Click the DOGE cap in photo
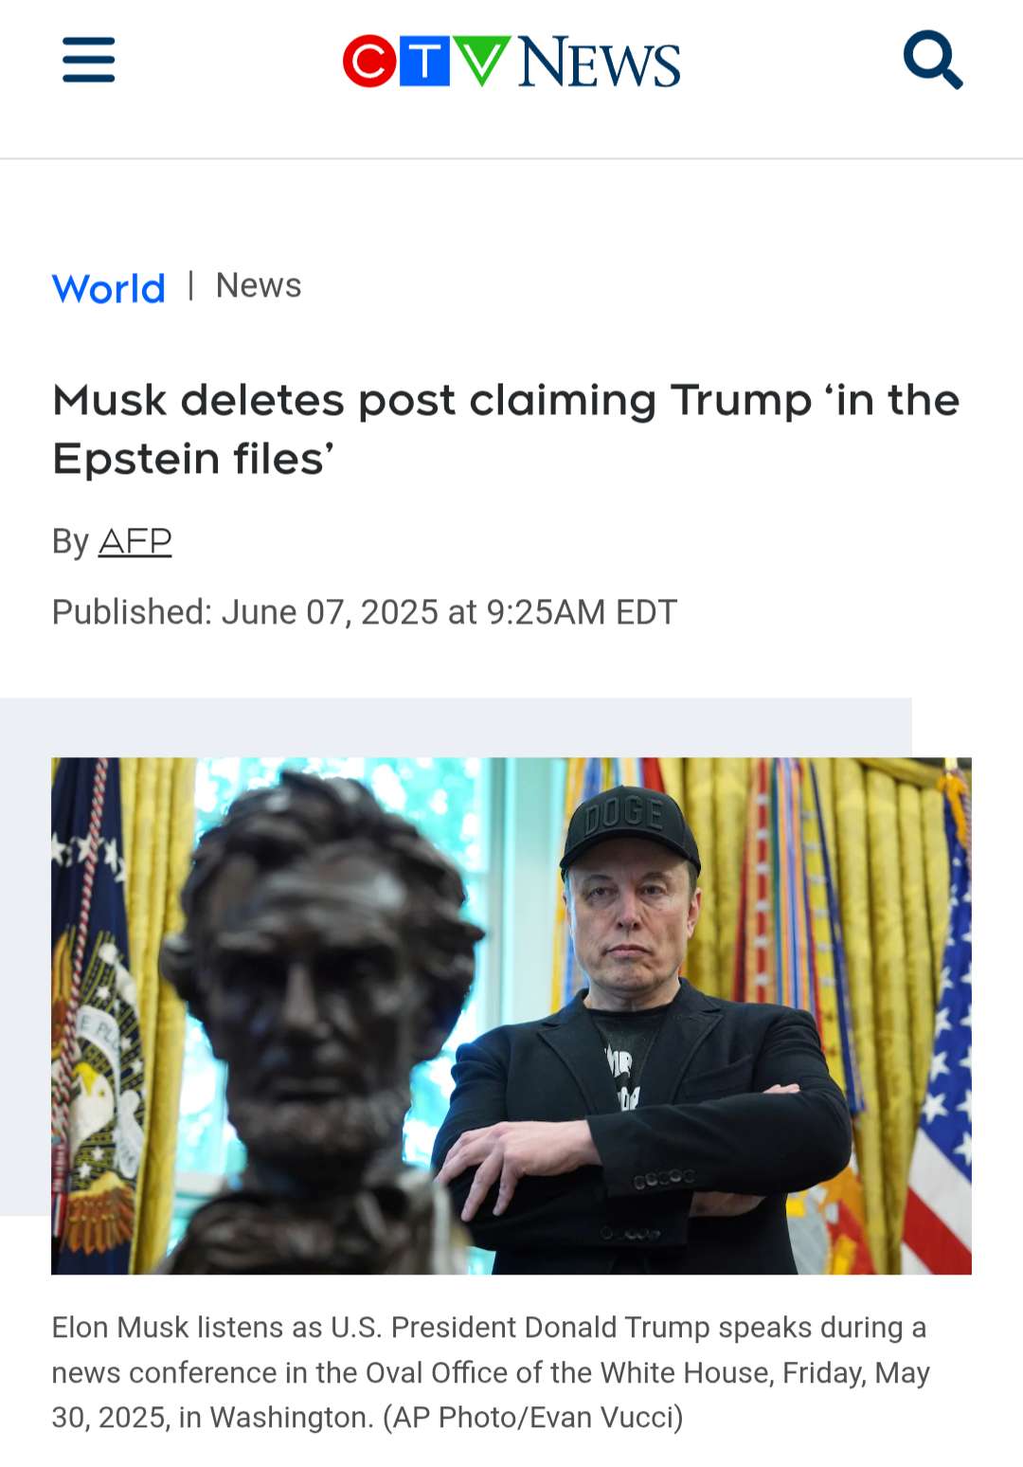The image size is (1023, 1467). coord(629,829)
